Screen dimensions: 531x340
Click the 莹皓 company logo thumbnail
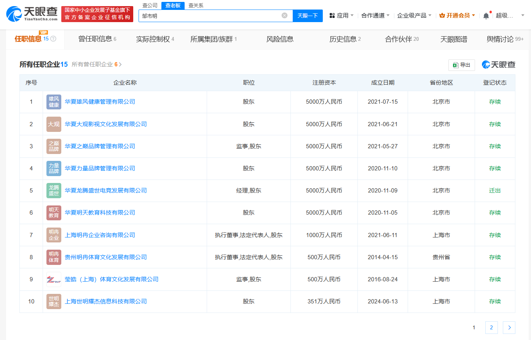coord(54,279)
